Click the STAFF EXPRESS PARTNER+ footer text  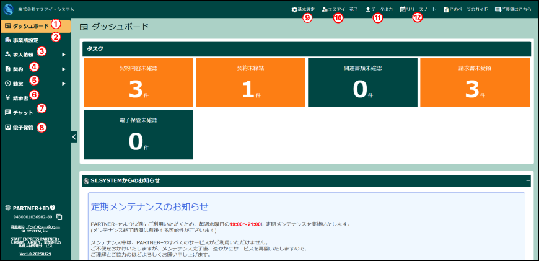tap(35, 239)
